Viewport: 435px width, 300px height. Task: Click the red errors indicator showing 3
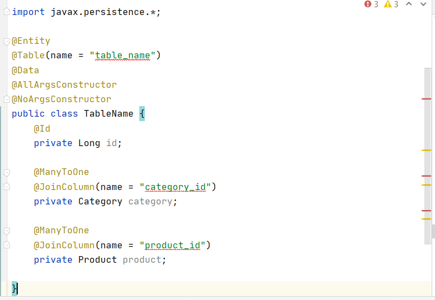click(x=371, y=4)
